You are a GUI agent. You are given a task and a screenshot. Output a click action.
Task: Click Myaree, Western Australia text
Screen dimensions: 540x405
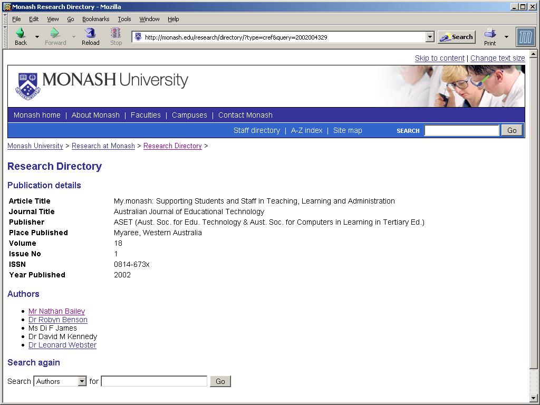click(158, 233)
